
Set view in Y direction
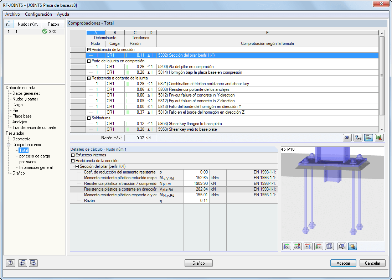coord(308,247)
